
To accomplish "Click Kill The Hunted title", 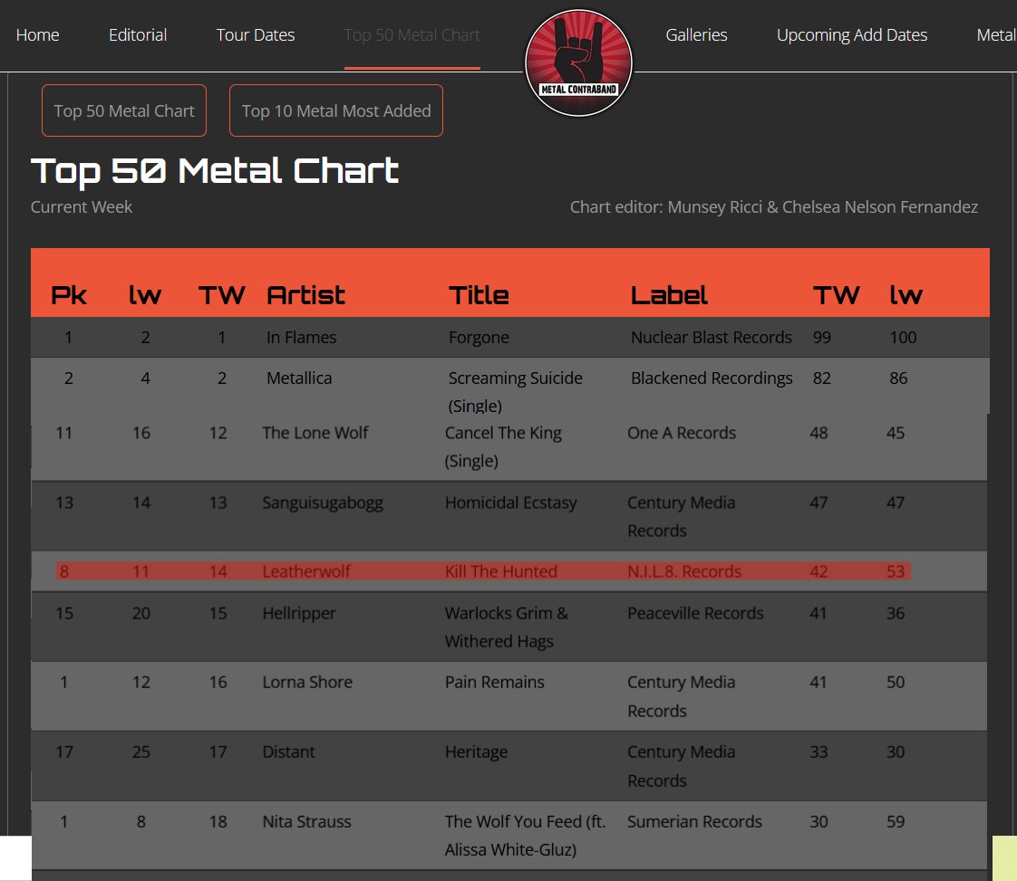I will (x=500, y=571).
